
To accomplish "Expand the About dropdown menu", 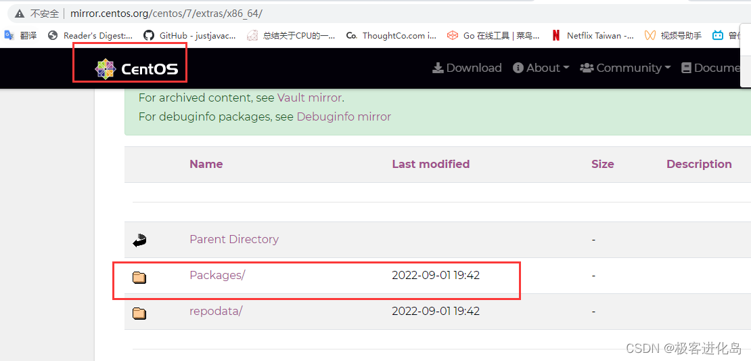I will 541,68.
